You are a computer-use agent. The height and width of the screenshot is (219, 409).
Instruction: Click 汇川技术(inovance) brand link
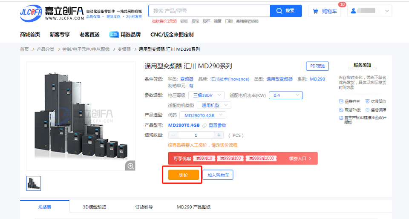pos(230,79)
